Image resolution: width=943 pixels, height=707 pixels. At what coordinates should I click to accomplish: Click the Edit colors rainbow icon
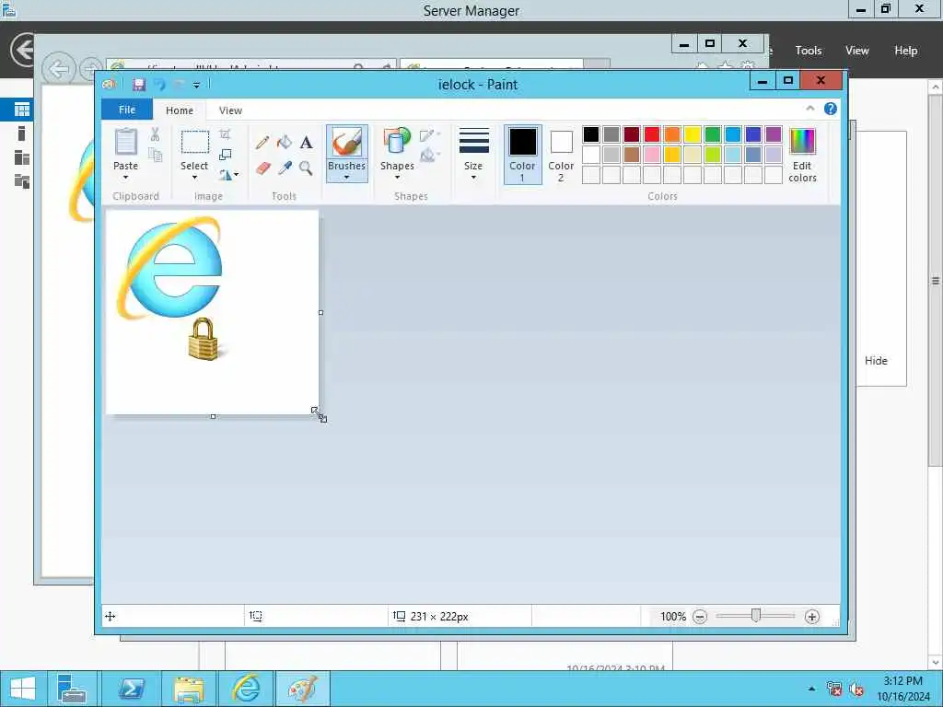tap(802, 142)
